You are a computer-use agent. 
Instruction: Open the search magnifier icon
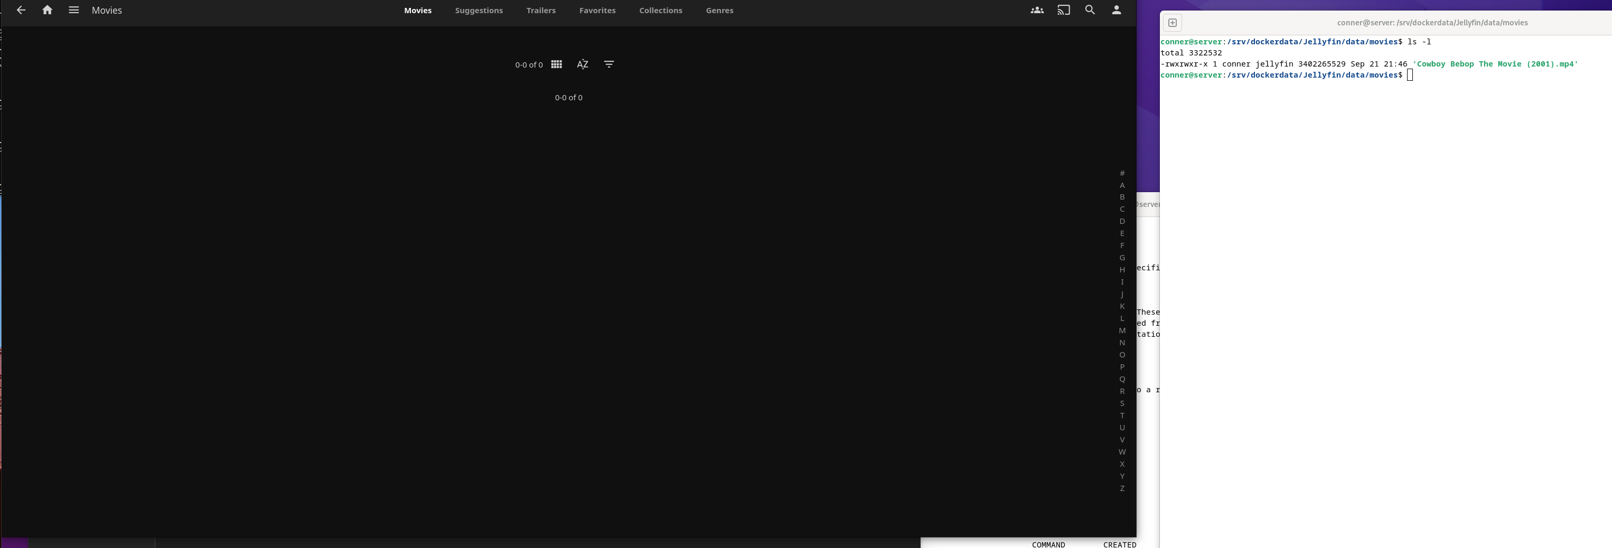[x=1090, y=10]
